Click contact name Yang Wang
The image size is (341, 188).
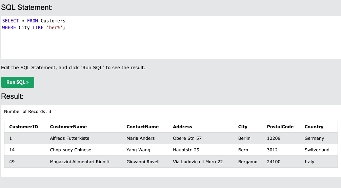pos(138,150)
